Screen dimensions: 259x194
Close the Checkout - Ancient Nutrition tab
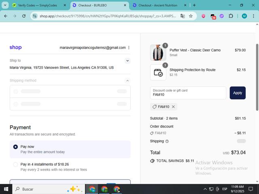click(185, 5)
